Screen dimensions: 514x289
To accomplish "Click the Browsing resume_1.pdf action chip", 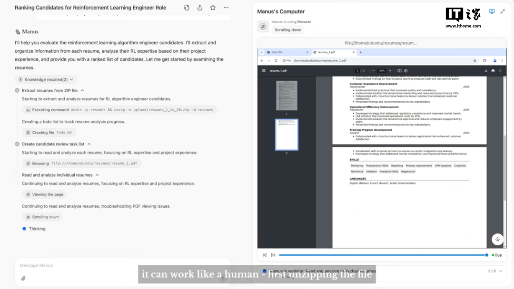I will click(81, 164).
